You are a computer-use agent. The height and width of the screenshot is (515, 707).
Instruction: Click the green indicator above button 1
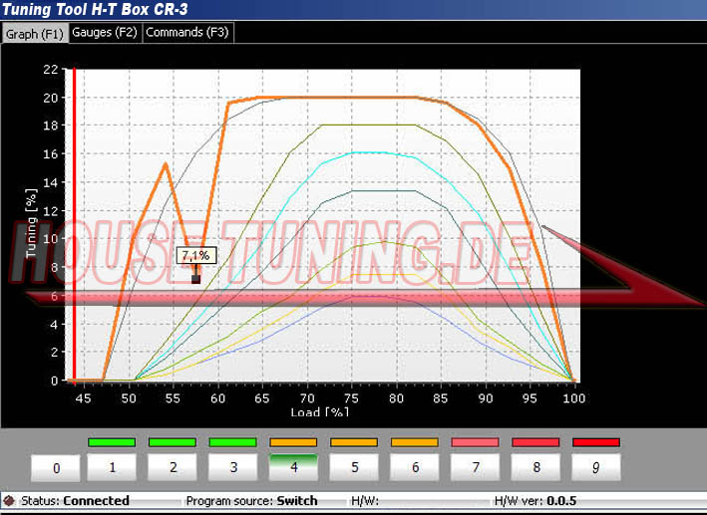click(x=112, y=442)
